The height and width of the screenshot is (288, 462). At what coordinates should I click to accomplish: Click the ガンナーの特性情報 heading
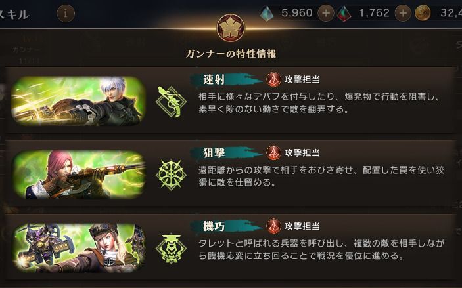pos(231,54)
